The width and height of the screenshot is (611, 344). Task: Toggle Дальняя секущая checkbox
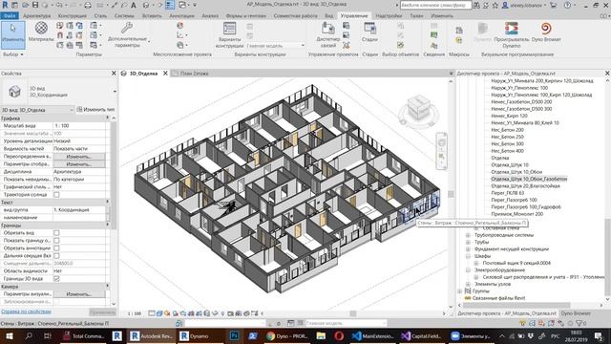pyautogui.click(x=56, y=256)
